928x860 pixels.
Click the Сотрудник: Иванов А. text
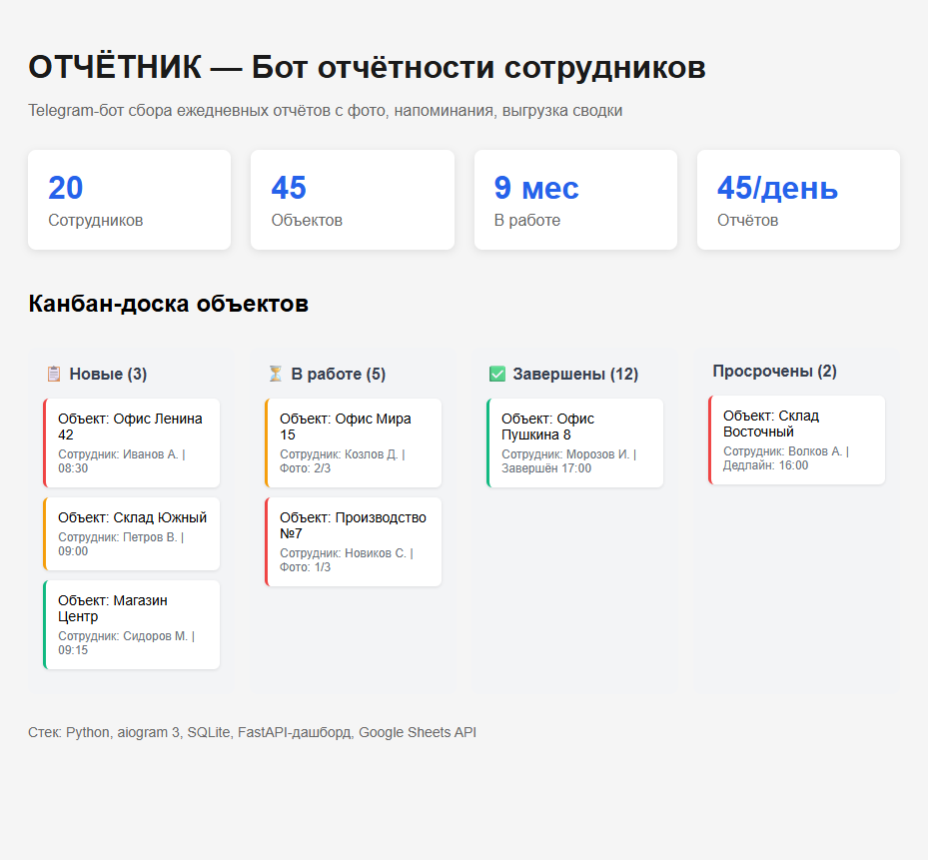[118, 453]
